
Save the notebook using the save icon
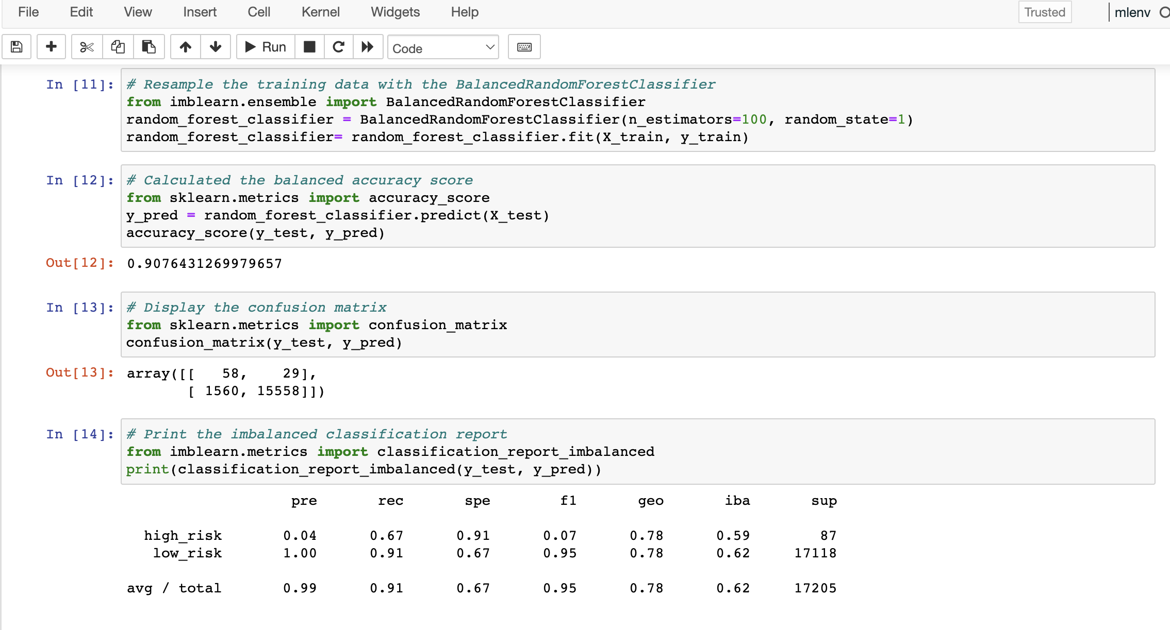[x=16, y=46]
